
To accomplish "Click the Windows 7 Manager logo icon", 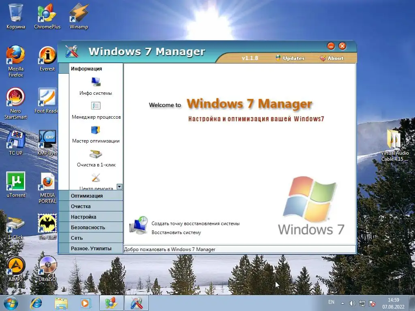I will pyautogui.click(x=72, y=51).
